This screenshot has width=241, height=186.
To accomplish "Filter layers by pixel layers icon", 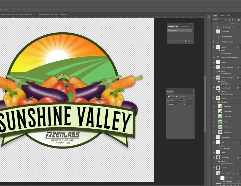I will (x=226, y=20).
